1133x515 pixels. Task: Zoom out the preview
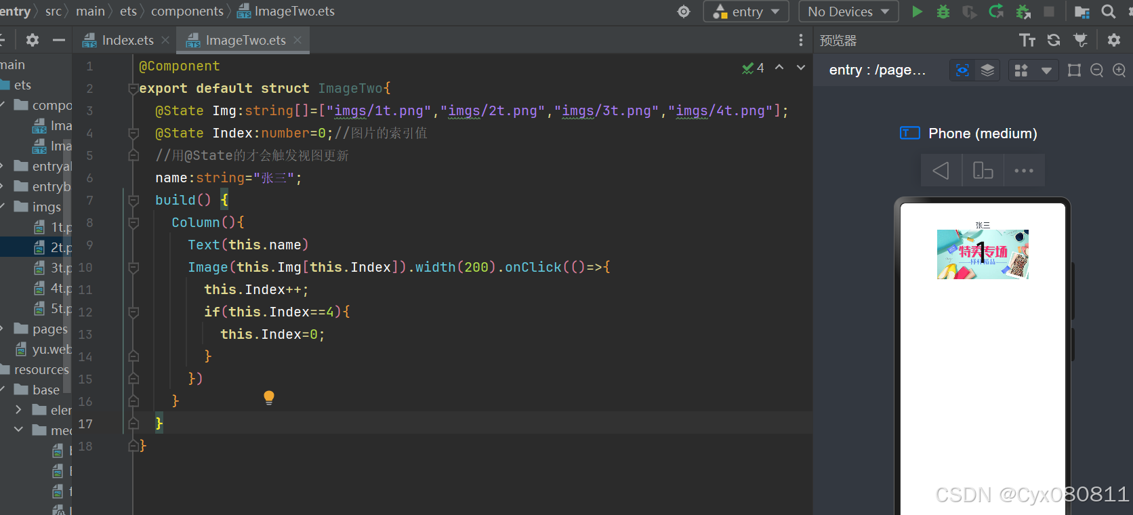click(1097, 70)
